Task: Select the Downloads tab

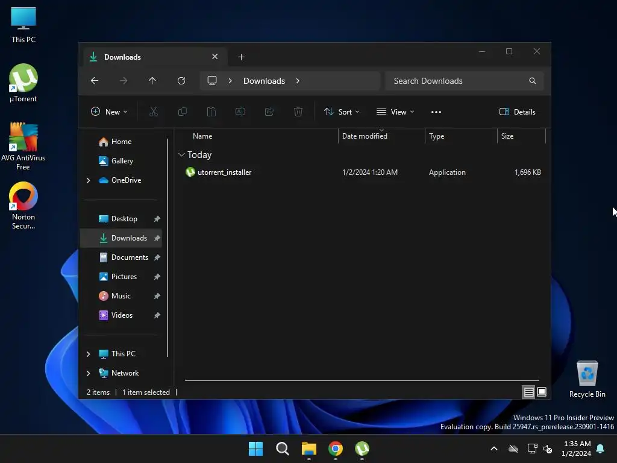Action: click(x=156, y=57)
